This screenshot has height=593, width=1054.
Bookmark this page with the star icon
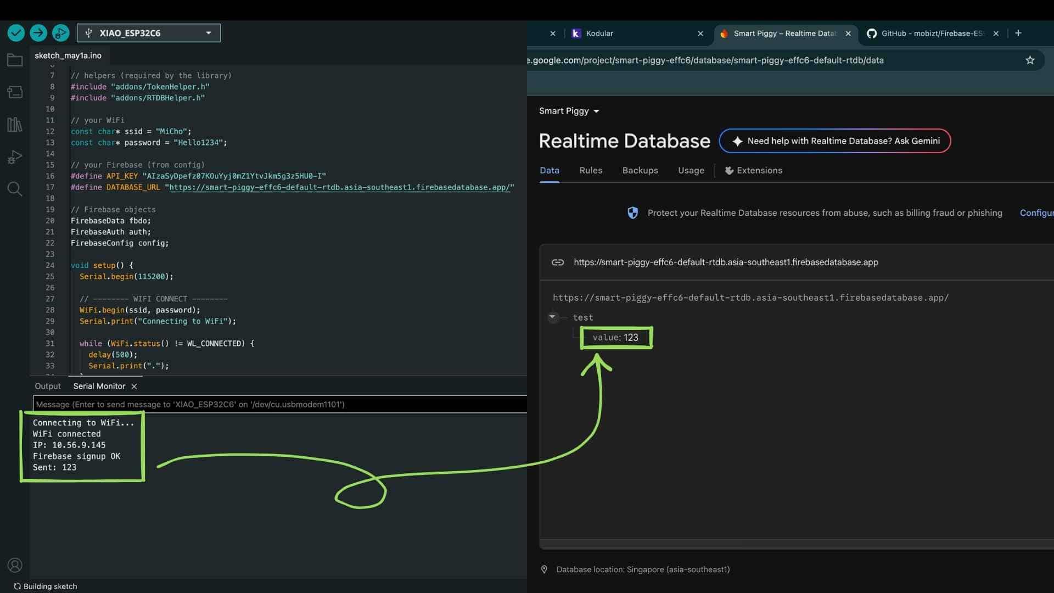coord(1030,60)
